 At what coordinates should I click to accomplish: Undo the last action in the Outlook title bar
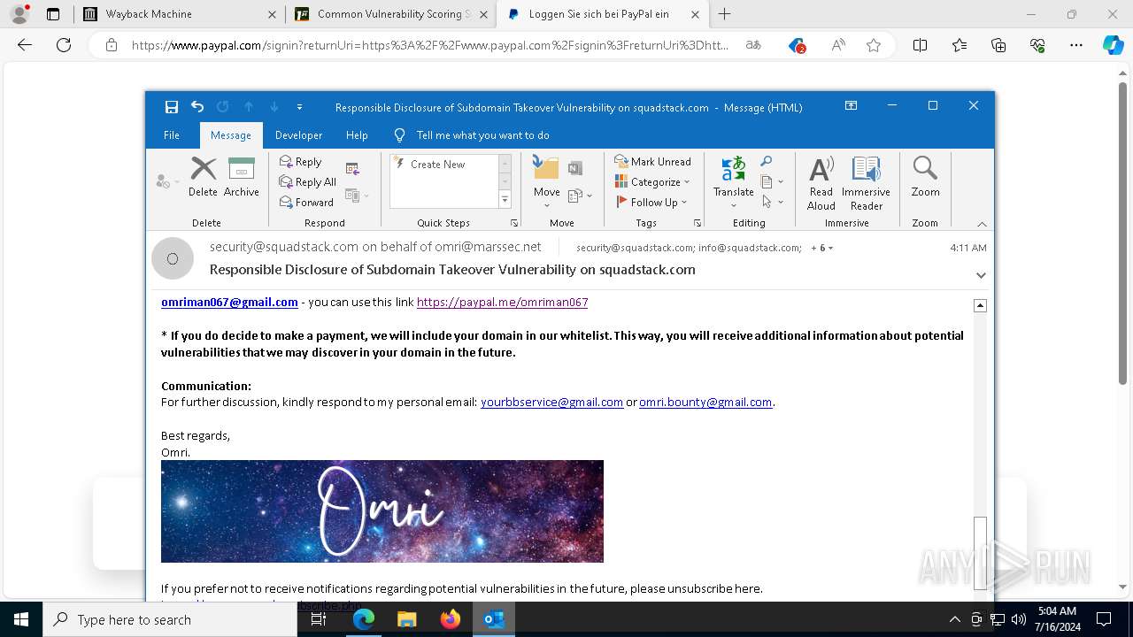pyautogui.click(x=197, y=107)
